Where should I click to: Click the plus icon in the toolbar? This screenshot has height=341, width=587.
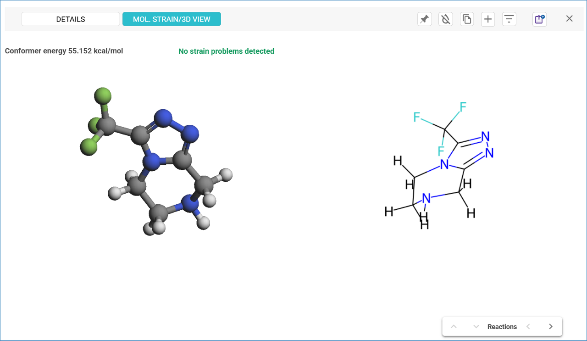click(x=488, y=19)
